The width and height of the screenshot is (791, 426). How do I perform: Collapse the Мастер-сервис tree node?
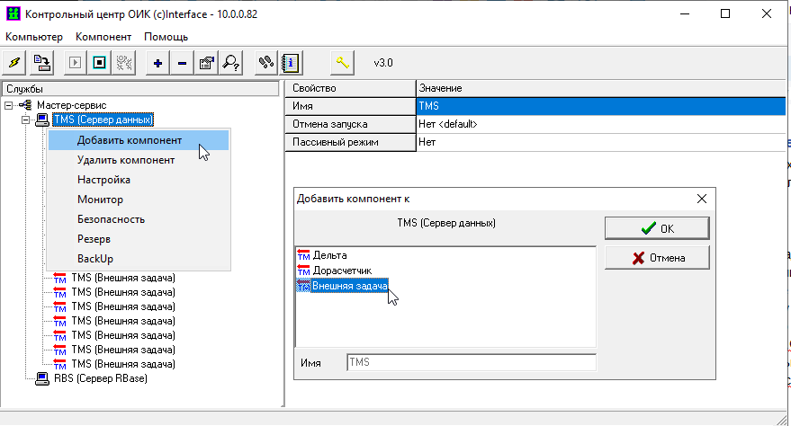tap(8, 105)
